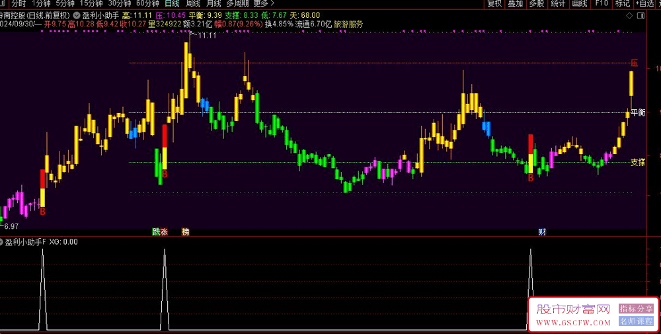Image resolution: width=661 pixels, height=334 pixels.
Task: Select the 15分钟 period tab
Action: (x=91, y=4)
